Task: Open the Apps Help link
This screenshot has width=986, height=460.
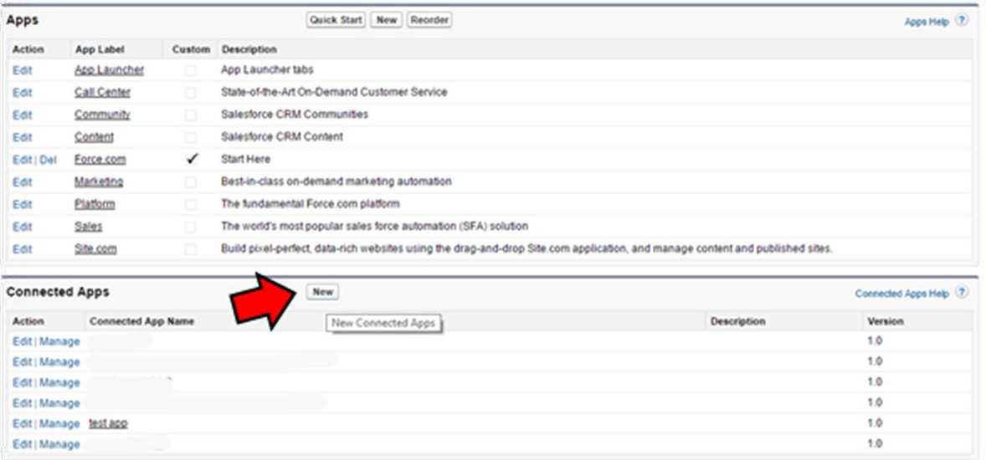Action: (x=927, y=22)
